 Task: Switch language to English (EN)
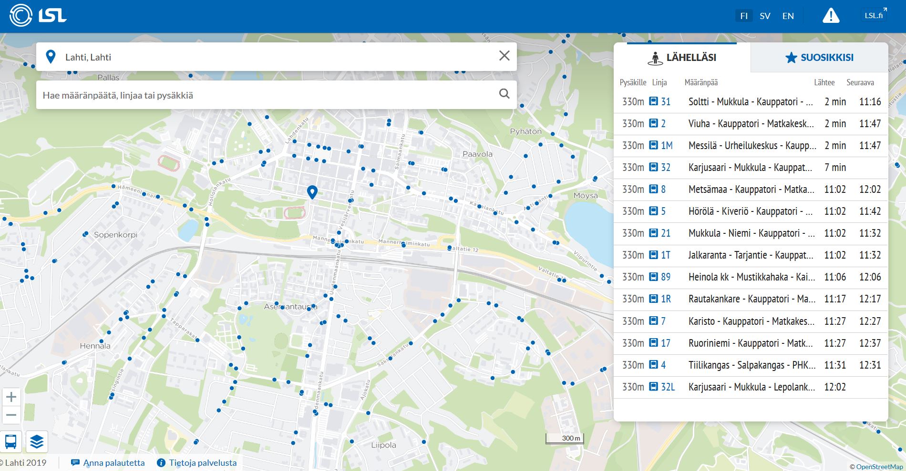click(788, 16)
